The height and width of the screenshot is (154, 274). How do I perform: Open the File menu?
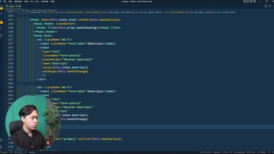5,1
